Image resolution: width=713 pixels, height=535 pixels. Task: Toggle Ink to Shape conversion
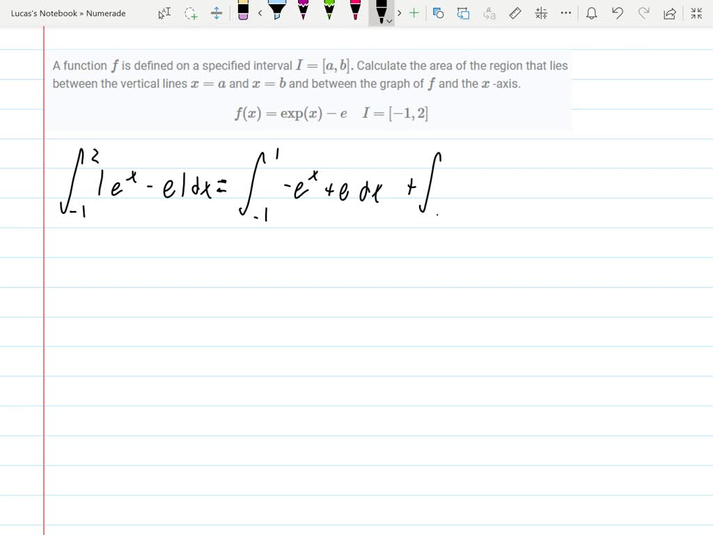(x=463, y=13)
